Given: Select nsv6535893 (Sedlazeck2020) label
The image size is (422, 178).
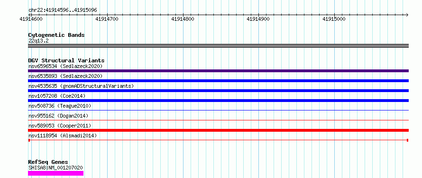Looking at the screenshot, I should click(65, 76).
